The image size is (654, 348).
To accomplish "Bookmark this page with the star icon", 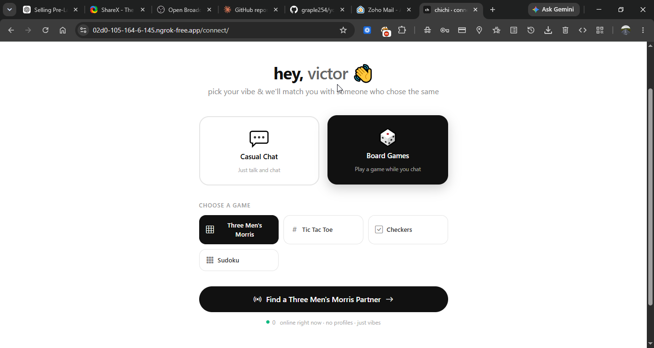I will [343, 30].
